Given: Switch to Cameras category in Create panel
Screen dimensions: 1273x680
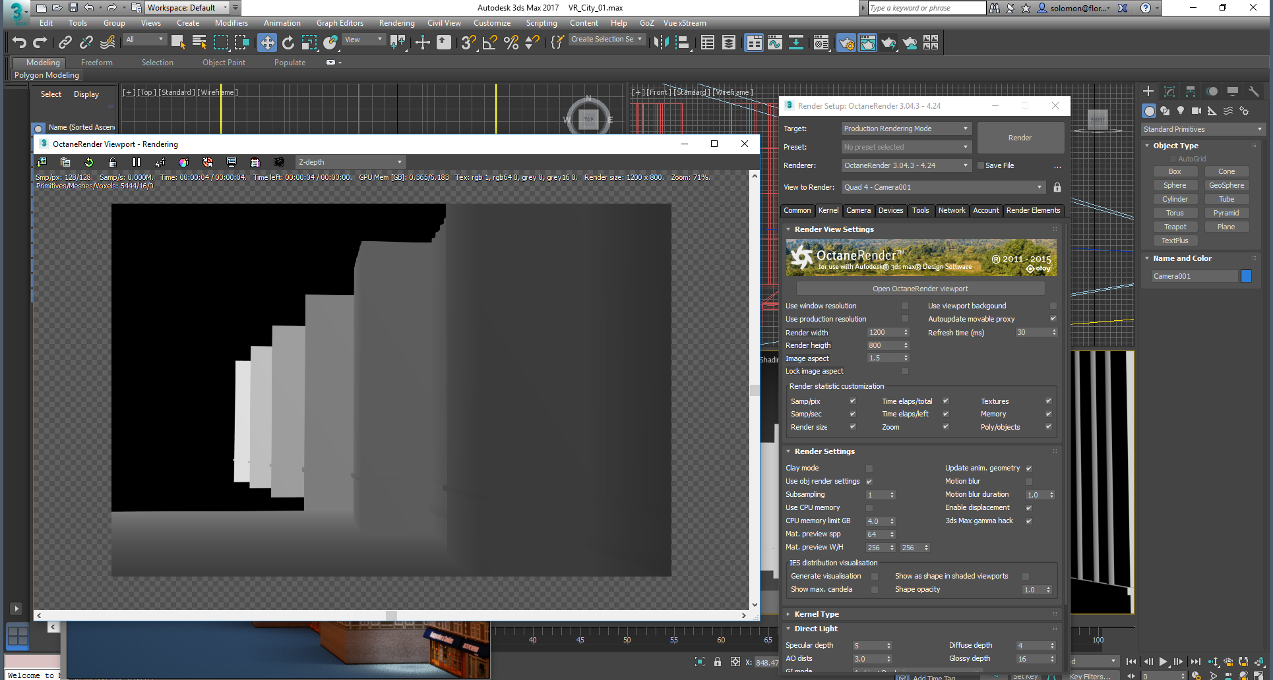Looking at the screenshot, I should click(x=1196, y=111).
